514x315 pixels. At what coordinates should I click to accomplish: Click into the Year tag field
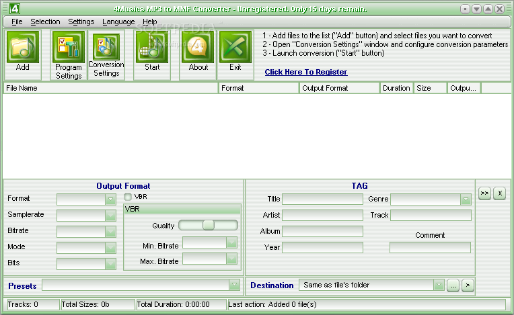(x=322, y=248)
